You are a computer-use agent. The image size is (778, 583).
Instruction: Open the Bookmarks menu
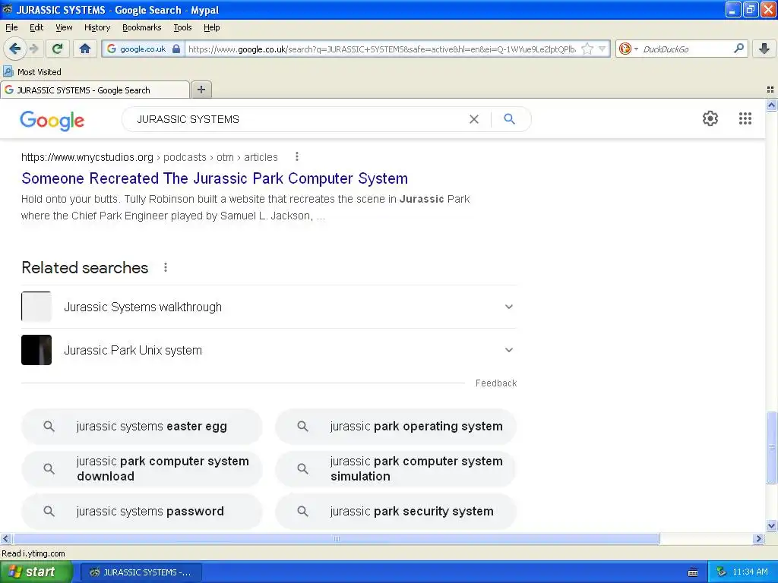141,27
